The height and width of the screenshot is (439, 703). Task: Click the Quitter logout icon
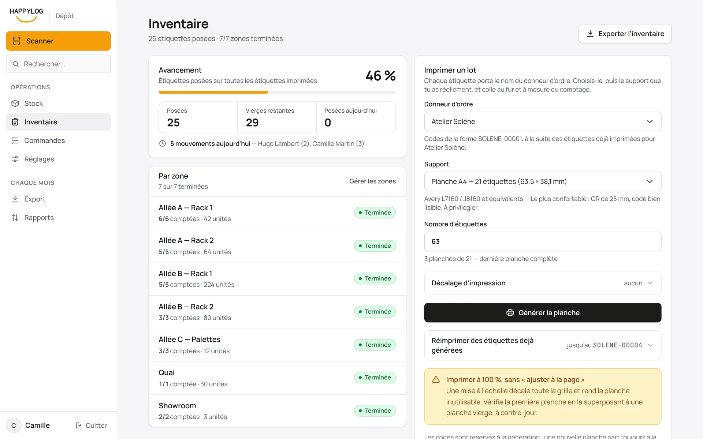tap(79, 425)
